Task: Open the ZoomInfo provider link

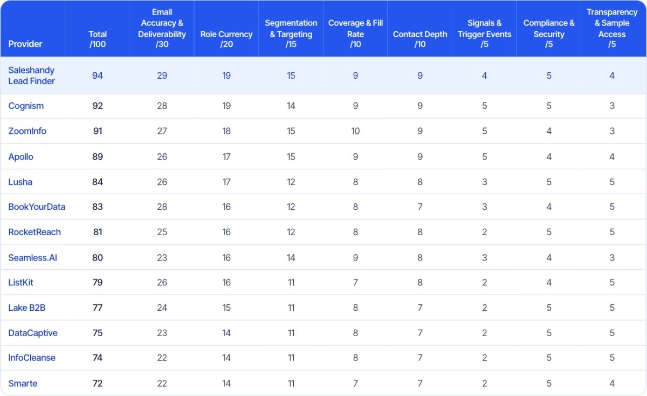Action: pyautogui.click(x=27, y=131)
